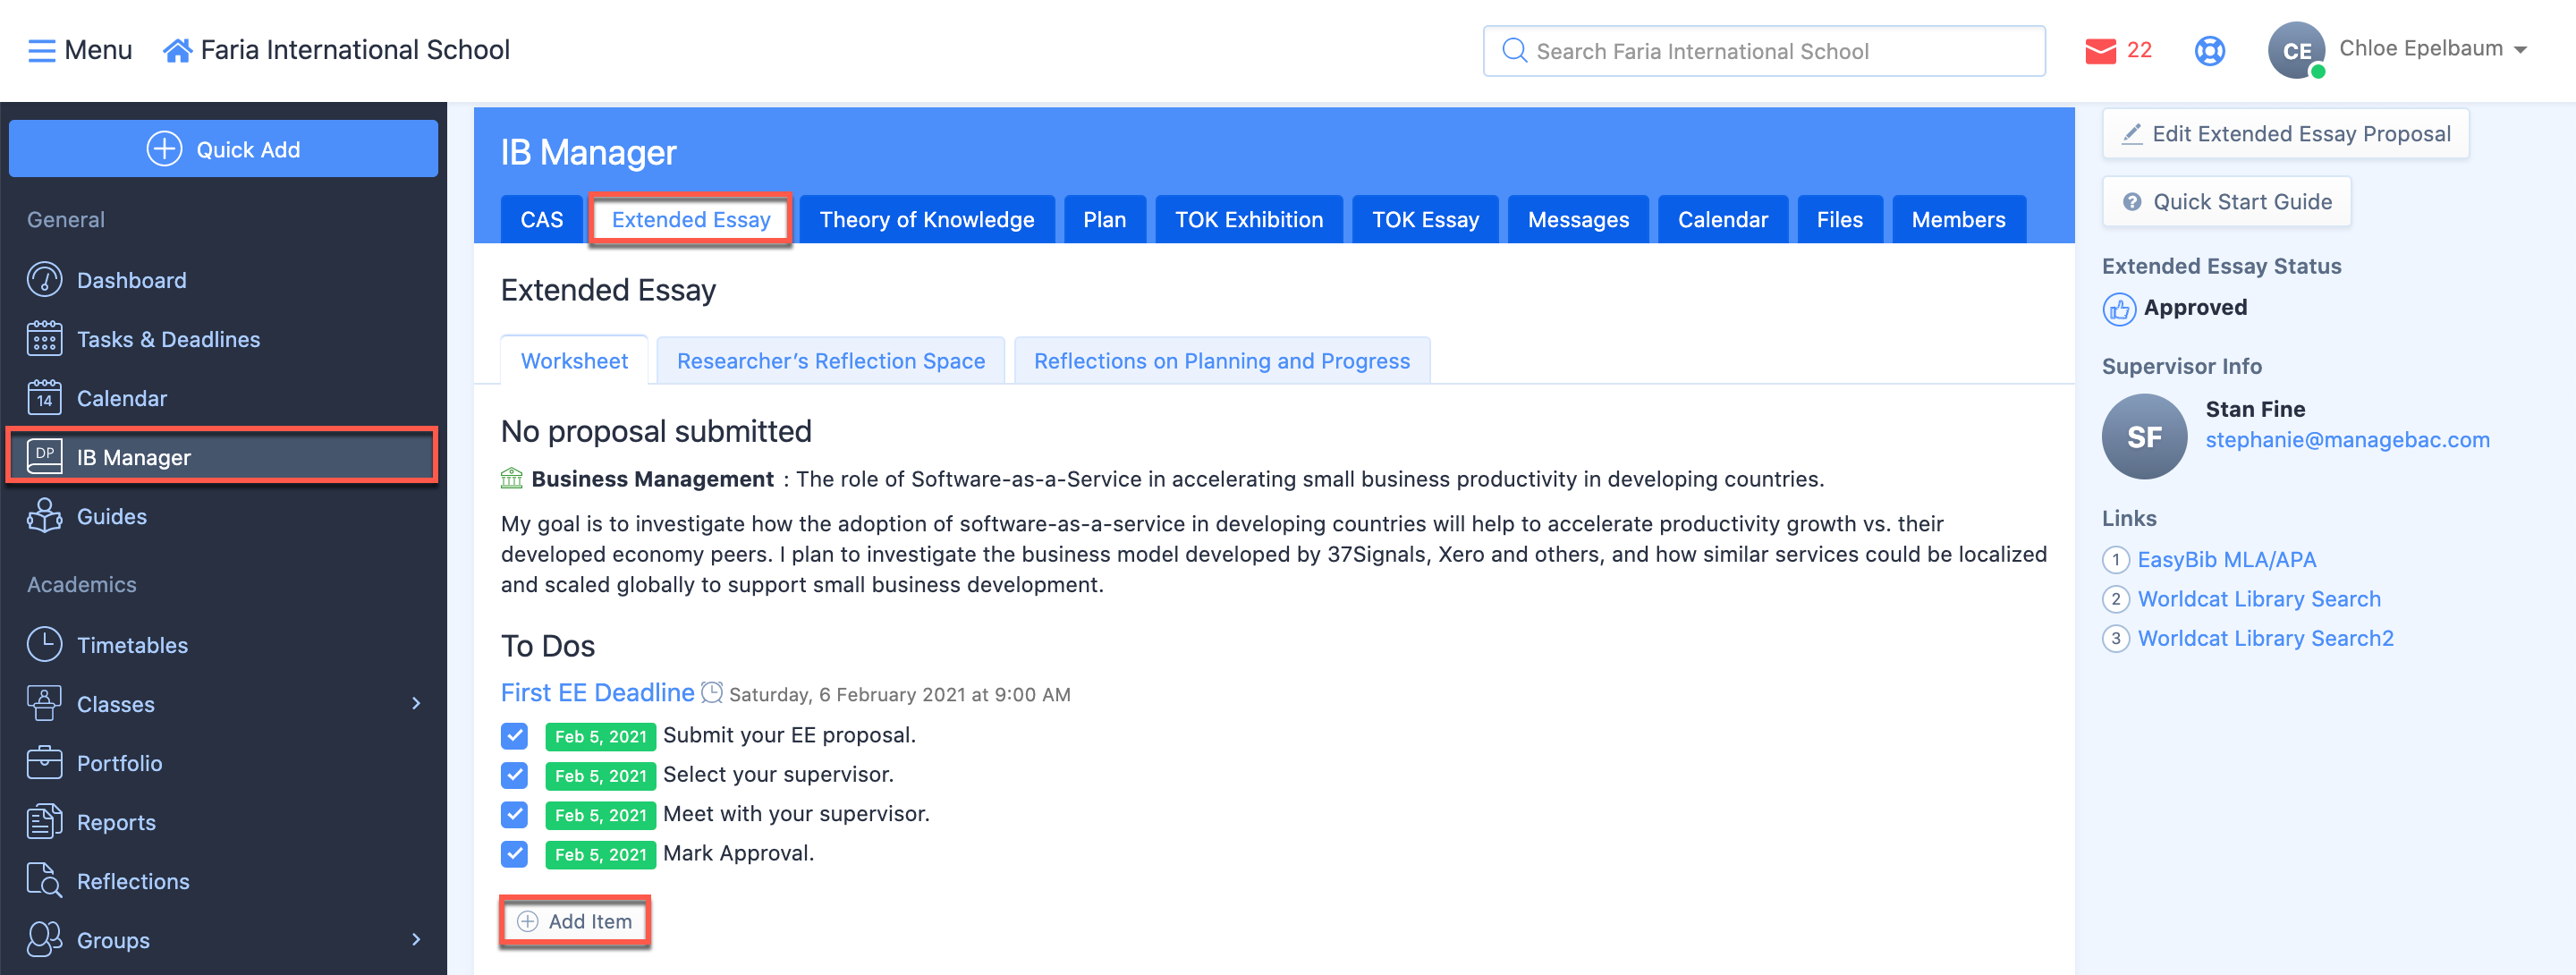Click the Search Faria International School field
Screen dimensions: 2576x975
[1763, 51]
